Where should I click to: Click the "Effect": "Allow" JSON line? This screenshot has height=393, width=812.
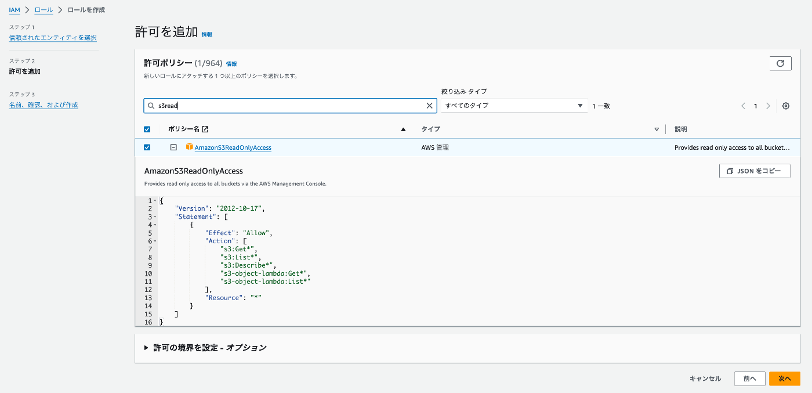239,233
